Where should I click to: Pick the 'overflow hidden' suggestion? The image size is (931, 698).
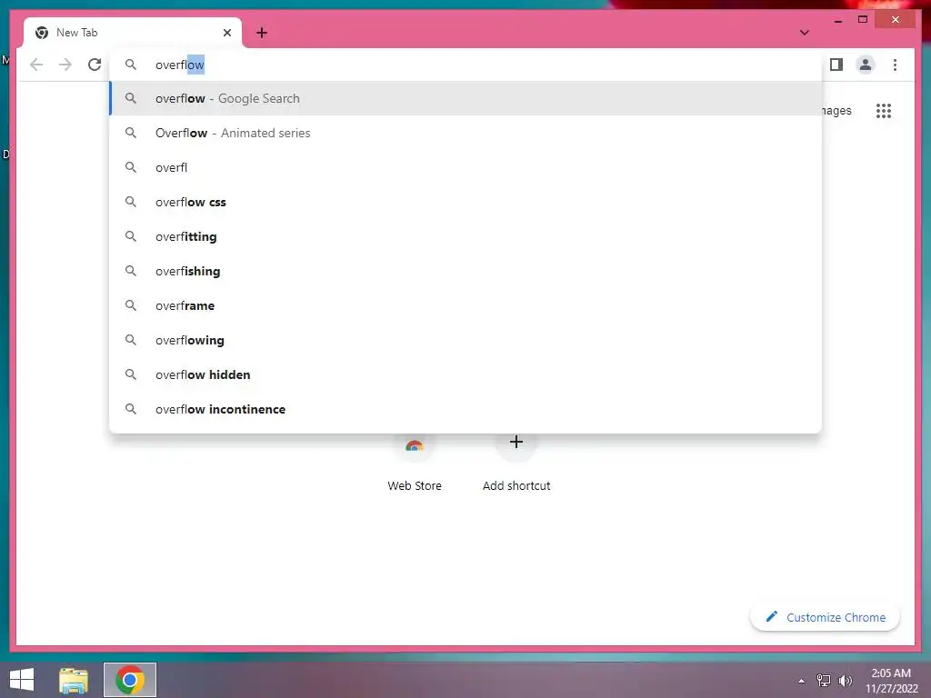(x=466, y=374)
